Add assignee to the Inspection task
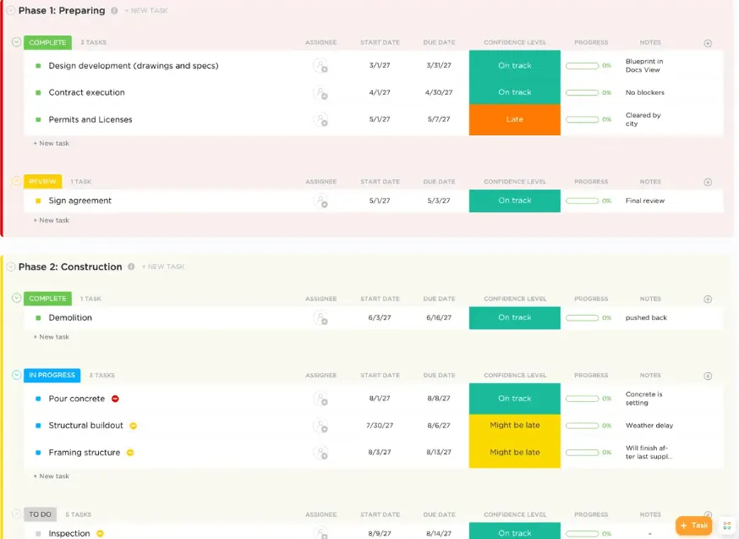This screenshot has height=539, width=739. click(x=320, y=533)
